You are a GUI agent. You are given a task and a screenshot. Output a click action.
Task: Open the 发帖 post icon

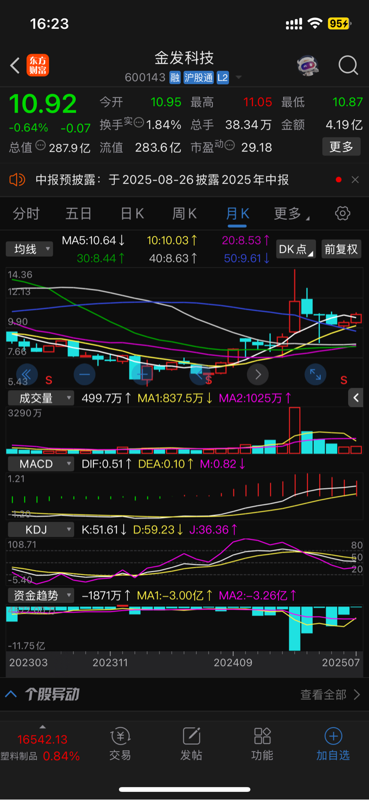(191, 743)
